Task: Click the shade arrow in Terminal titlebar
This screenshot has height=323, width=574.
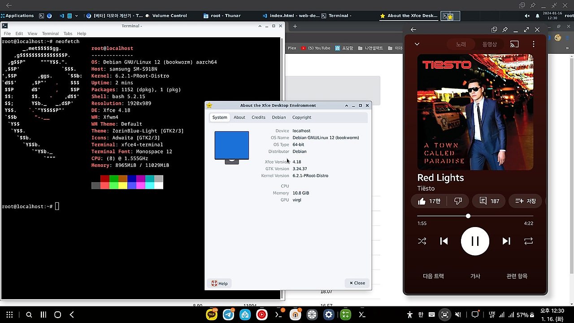Action: [x=260, y=26]
